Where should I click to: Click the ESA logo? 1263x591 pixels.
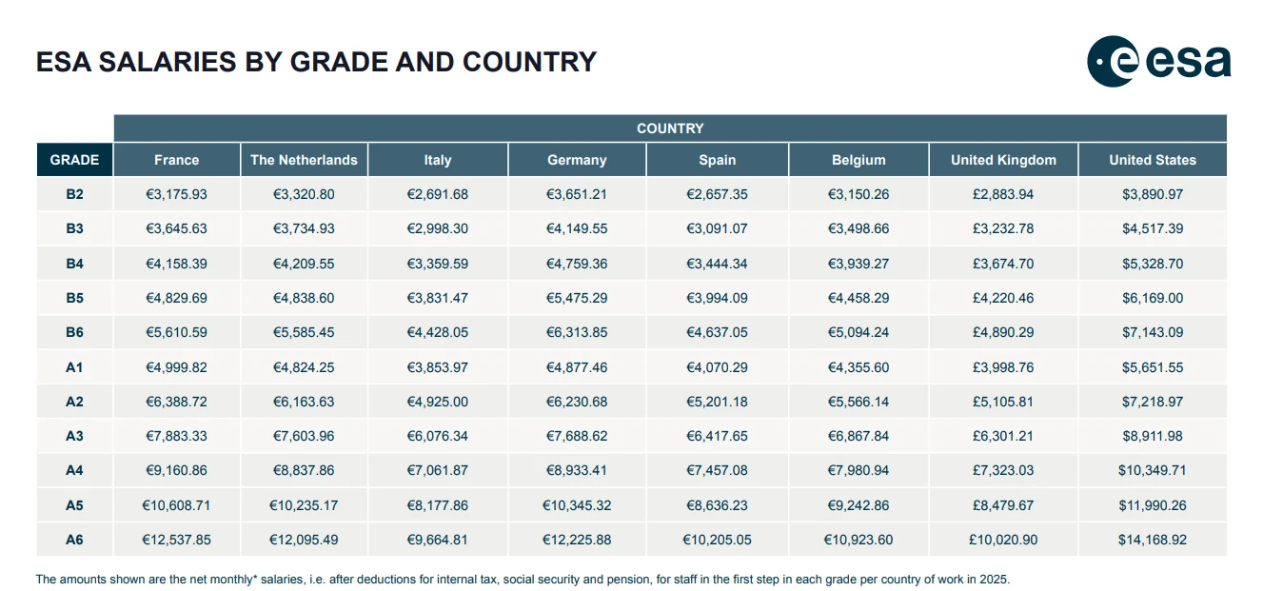click(x=1158, y=62)
